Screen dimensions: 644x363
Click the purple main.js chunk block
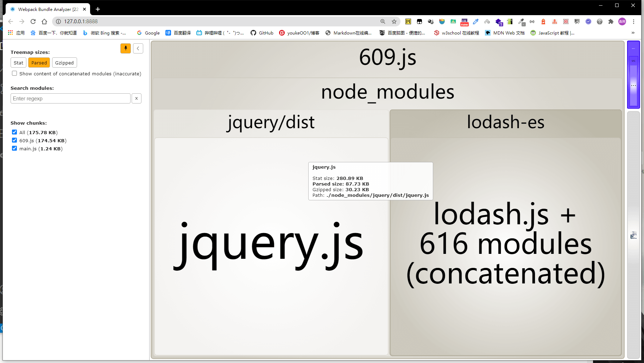pyautogui.click(x=633, y=75)
